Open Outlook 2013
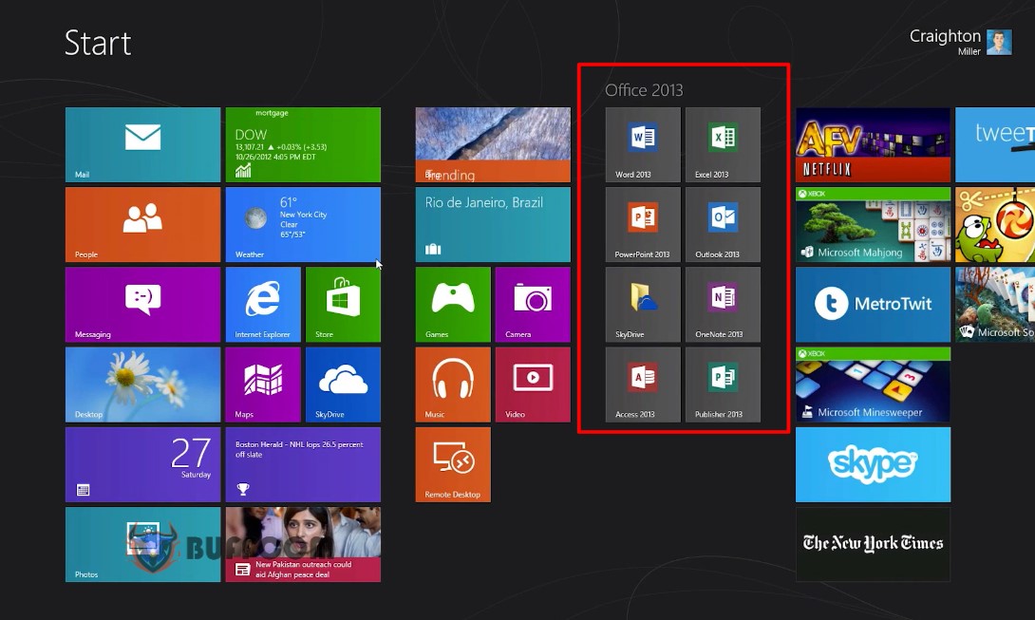Image resolution: width=1035 pixels, height=620 pixels. point(723,224)
